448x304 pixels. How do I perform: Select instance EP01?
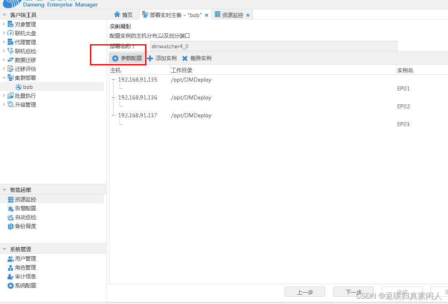pyautogui.click(x=403, y=88)
